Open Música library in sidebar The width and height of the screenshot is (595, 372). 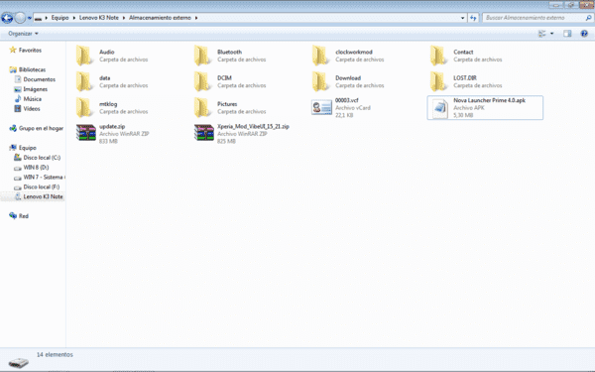[x=33, y=99]
